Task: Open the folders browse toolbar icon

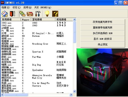Action: (x=22, y=14)
